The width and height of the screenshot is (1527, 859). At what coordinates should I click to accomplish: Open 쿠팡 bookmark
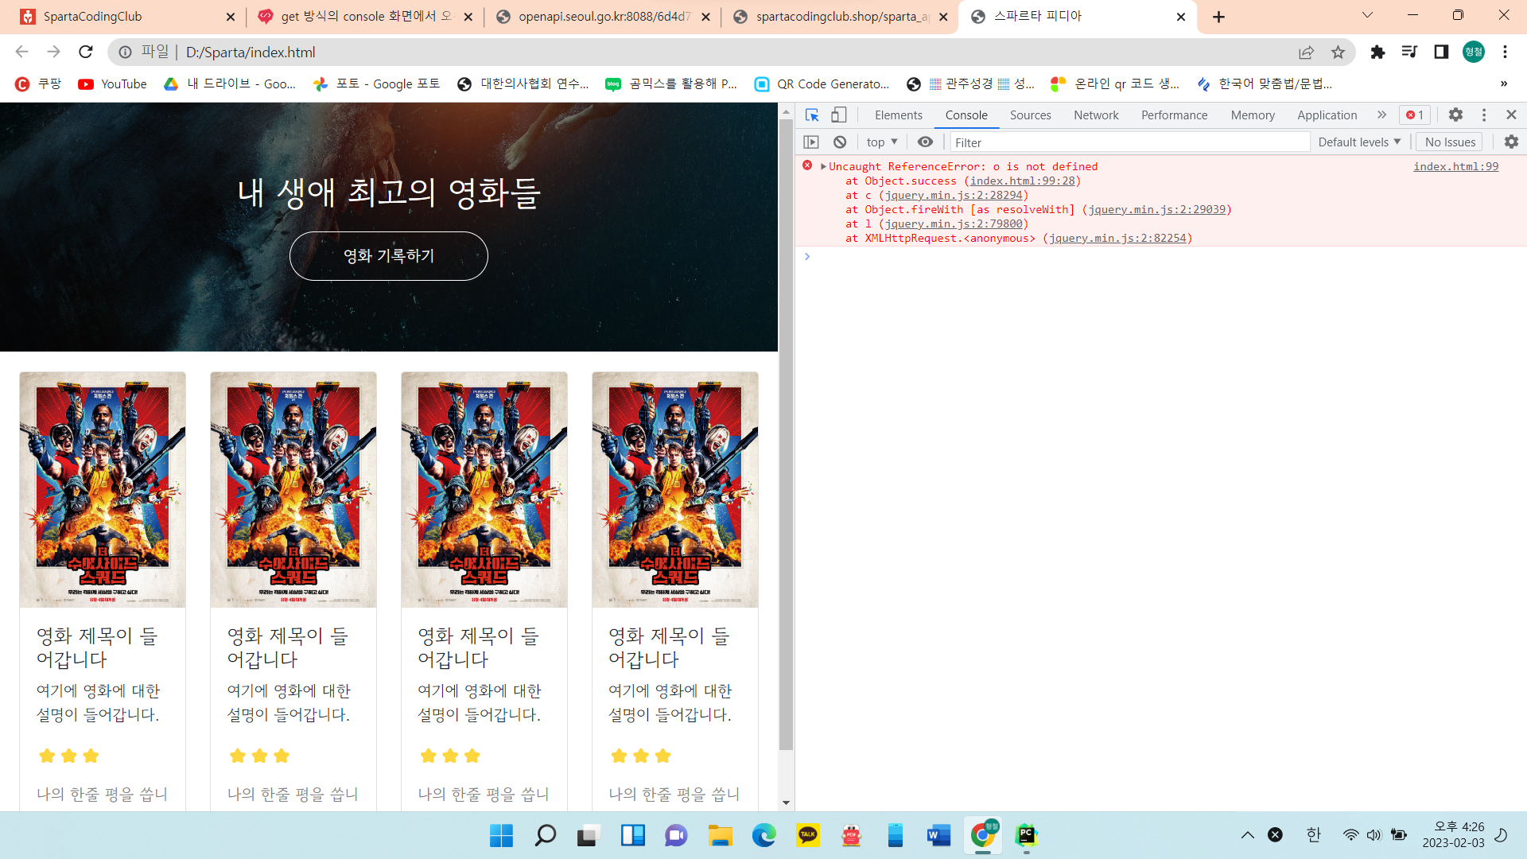(38, 84)
